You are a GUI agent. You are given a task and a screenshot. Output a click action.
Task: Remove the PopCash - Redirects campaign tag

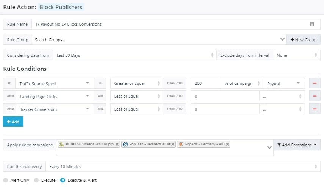coord(173,144)
